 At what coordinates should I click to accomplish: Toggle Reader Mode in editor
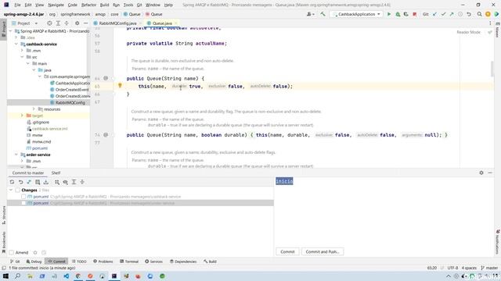tap(468, 32)
